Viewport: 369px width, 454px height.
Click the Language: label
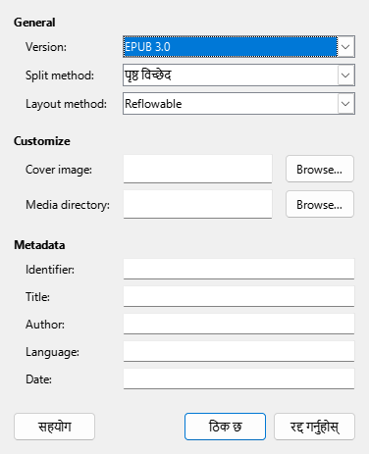pyautogui.click(x=52, y=352)
